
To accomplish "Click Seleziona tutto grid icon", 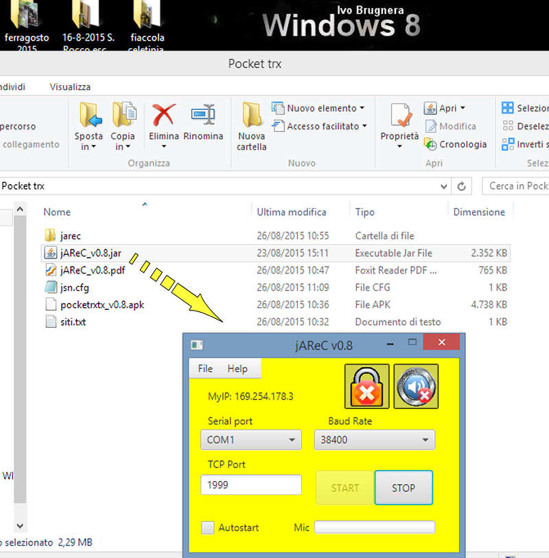I will click(x=507, y=108).
